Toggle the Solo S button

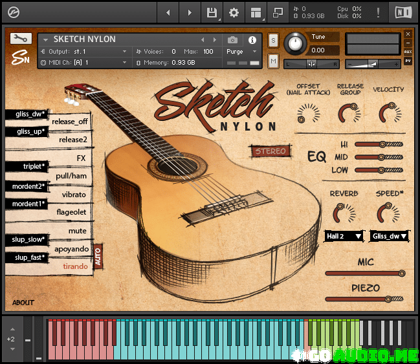tap(273, 40)
